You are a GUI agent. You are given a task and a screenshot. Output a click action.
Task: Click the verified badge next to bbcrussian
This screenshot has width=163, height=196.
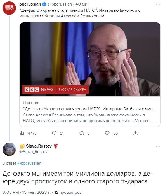44,4
